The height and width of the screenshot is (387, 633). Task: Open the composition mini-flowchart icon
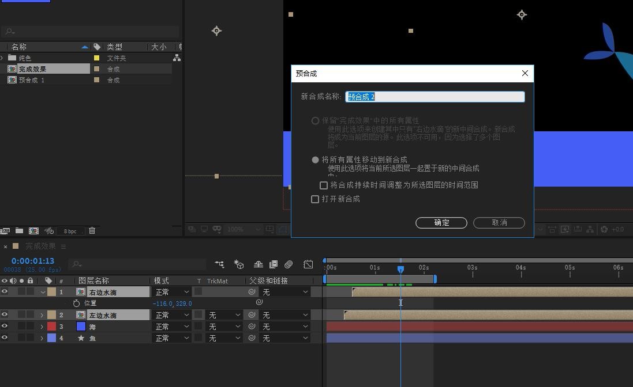[219, 264]
